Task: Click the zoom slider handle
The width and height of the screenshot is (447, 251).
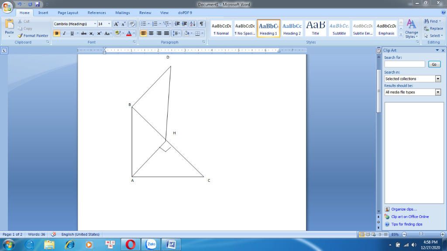Action: (421, 234)
